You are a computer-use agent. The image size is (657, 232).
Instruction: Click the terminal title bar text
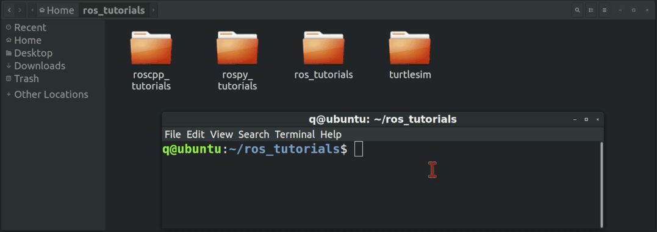(x=382, y=119)
